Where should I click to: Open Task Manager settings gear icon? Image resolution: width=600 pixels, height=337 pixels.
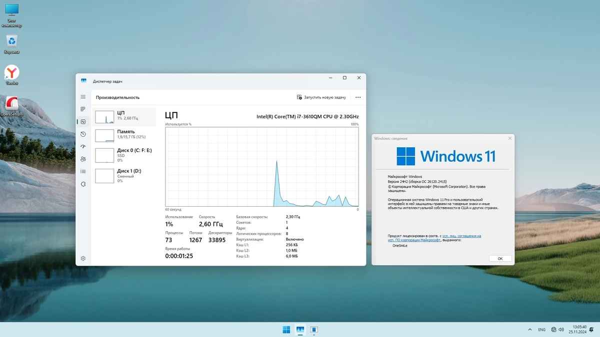[83, 258]
